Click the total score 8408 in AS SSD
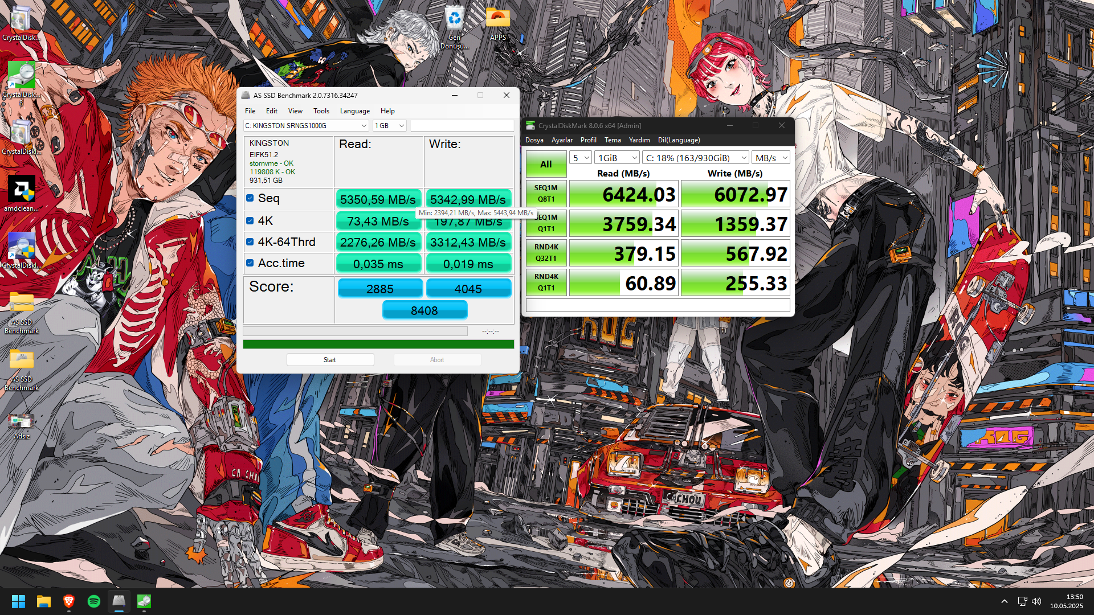The width and height of the screenshot is (1094, 615). pyautogui.click(x=424, y=310)
